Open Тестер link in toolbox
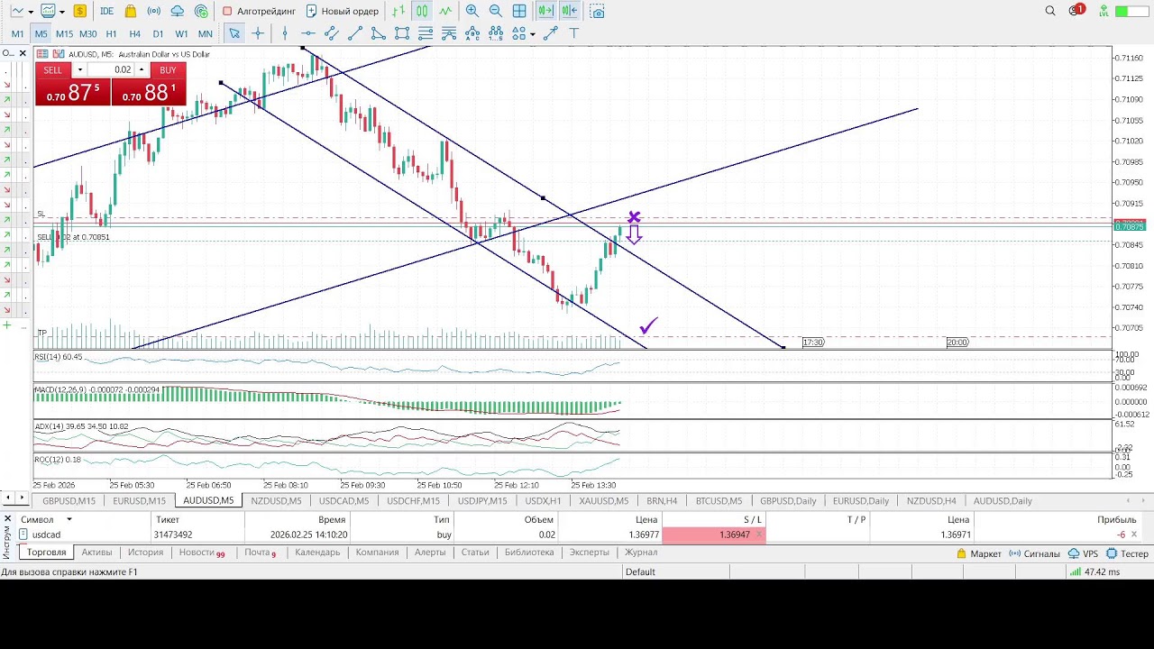 point(1126,553)
